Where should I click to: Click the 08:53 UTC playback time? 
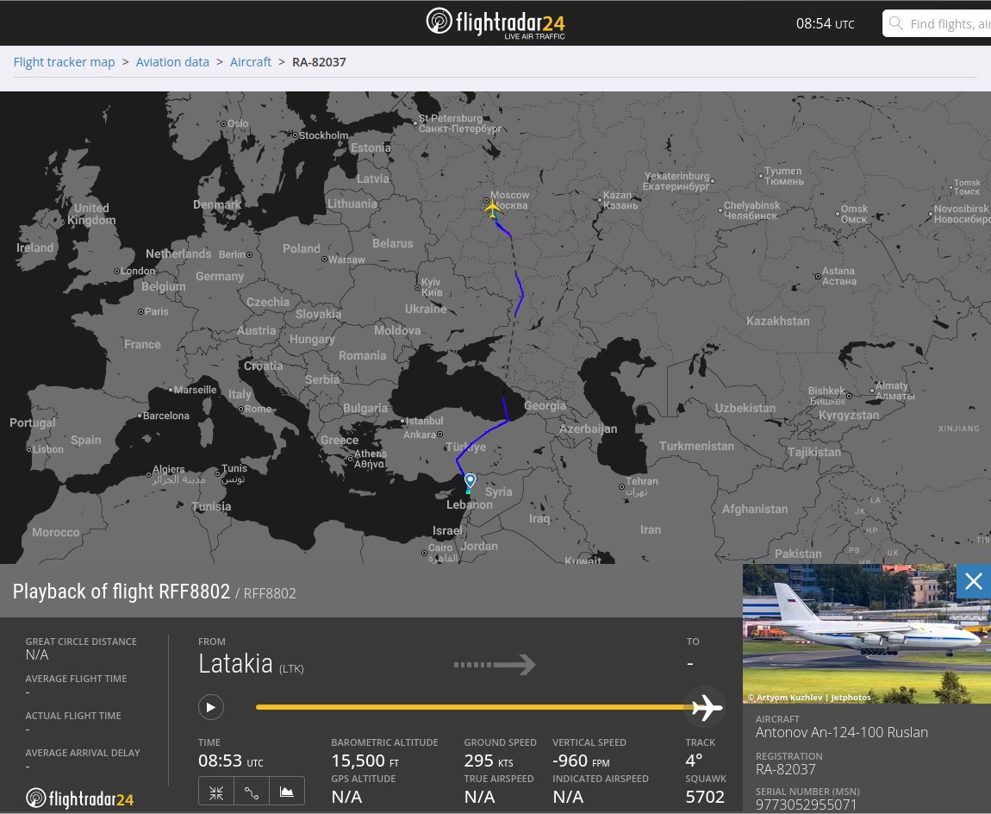pyautogui.click(x=231, y=761)
